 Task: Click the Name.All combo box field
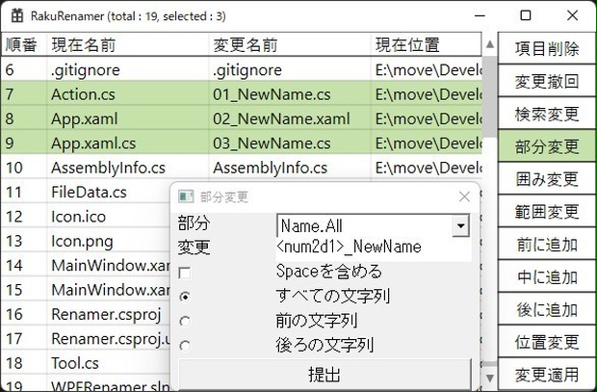pyautogui.click(x=374, y=225)
